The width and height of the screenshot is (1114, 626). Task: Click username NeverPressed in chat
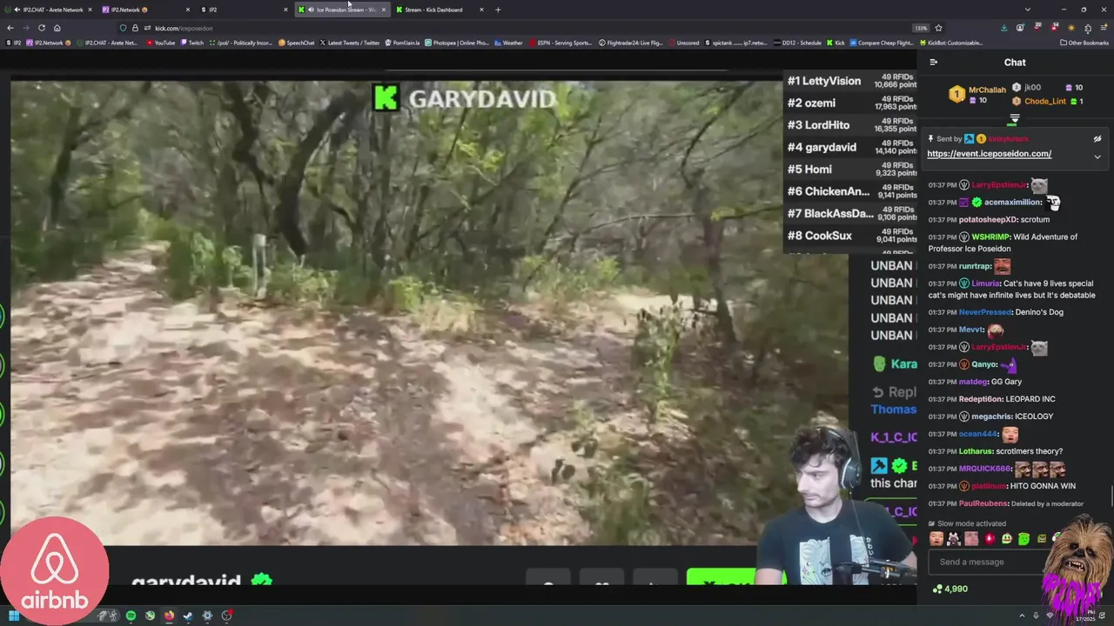tap(985, 312)
